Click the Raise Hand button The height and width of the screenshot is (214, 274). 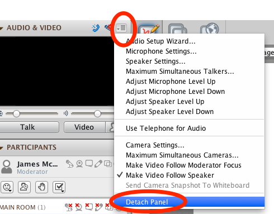pyautogui.click(x=41, y=187)
